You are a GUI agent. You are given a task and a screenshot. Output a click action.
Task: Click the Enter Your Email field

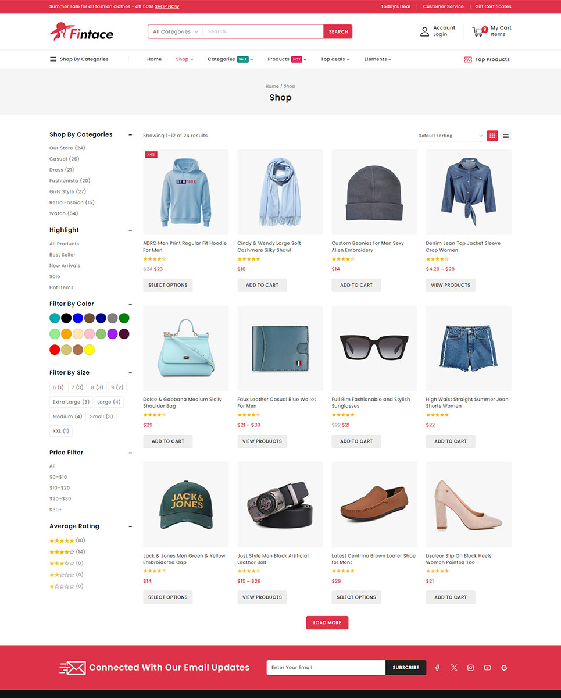325,668
